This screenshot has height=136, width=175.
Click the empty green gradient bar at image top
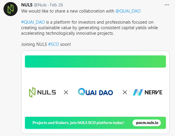(x=95, y=62)
